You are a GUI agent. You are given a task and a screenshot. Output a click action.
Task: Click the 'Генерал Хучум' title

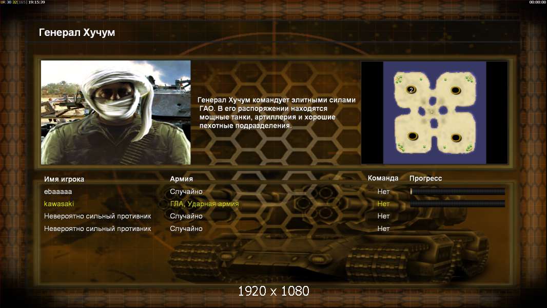[x=77, y=32]
